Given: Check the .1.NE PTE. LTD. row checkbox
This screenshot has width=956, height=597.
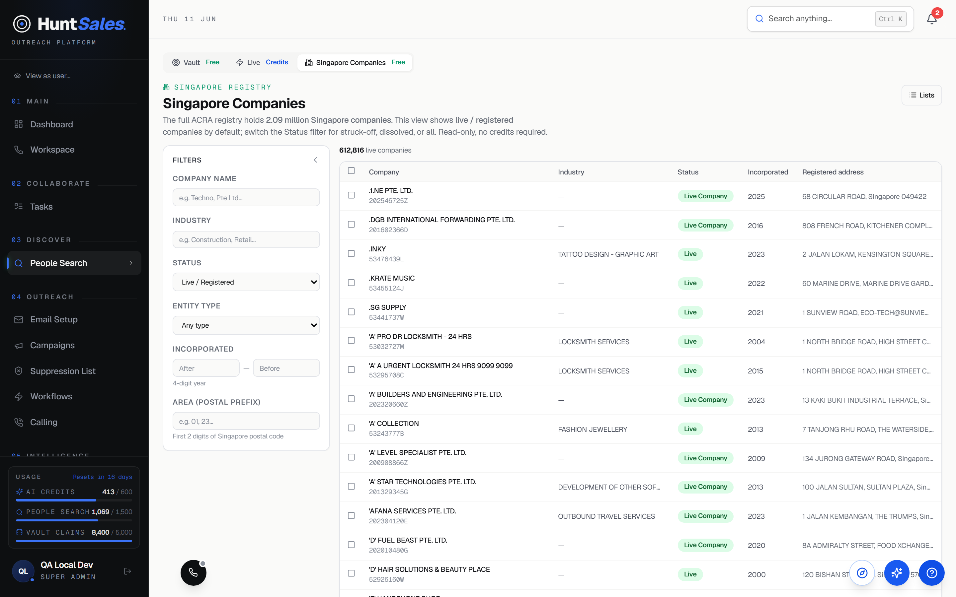Looking at the screenshot, I should pyautogui.click(x=351, y=195).
